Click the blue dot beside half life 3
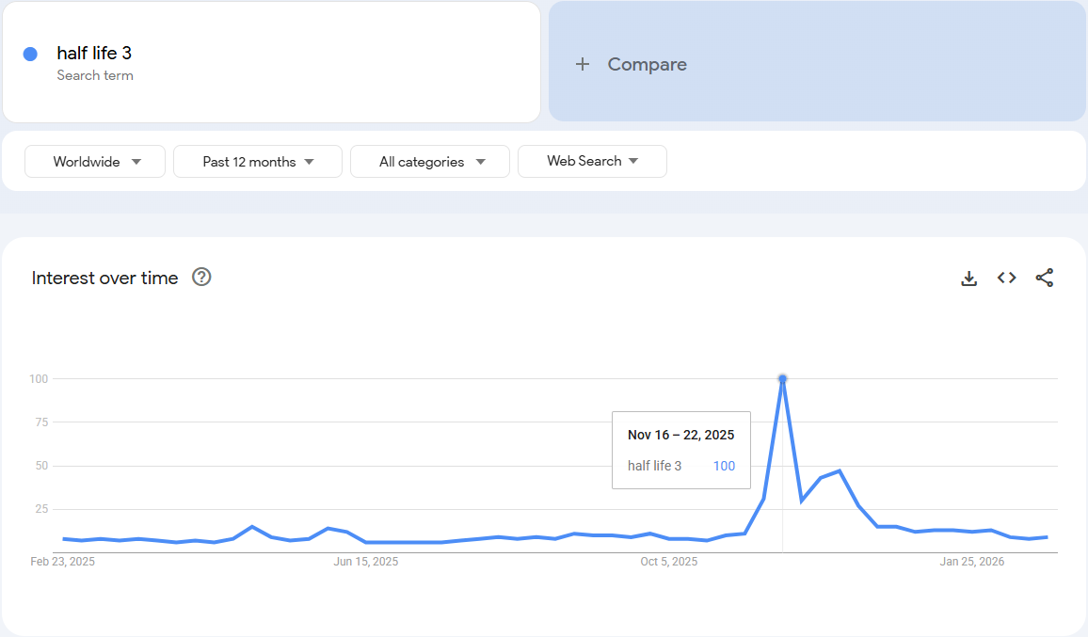This screenshot has height=637, width=1088. pyautogui.click(x=30, y=55)
